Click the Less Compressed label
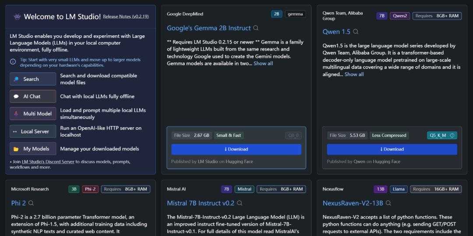 click(389, 135)
